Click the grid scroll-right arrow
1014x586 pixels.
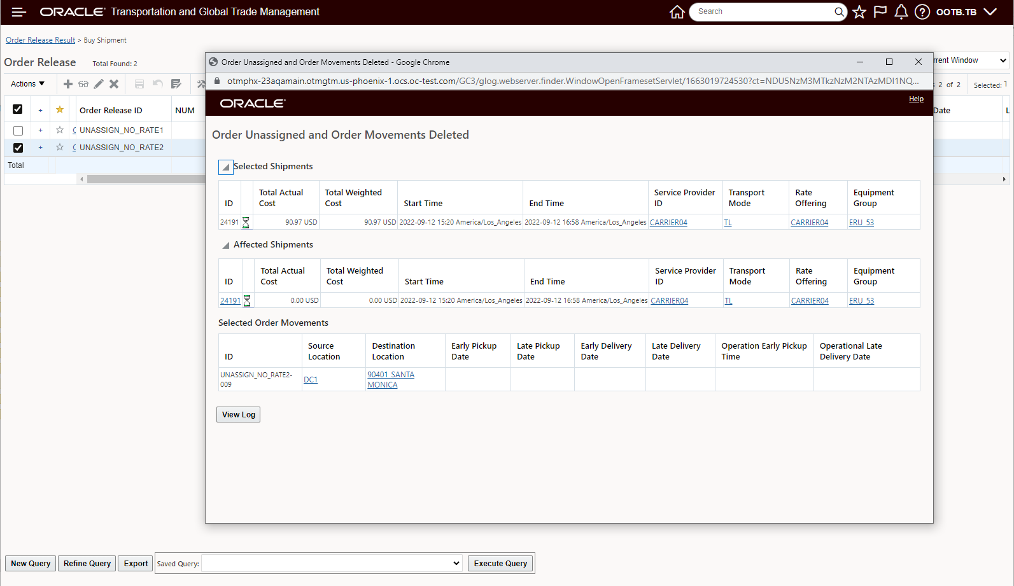click(x=1004, y=179)
